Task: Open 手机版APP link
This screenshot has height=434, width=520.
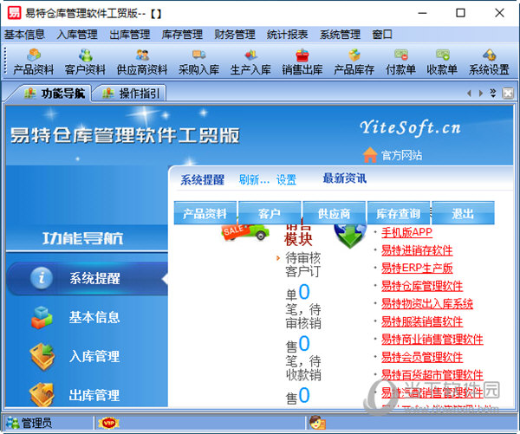Action: click(x=406, y=232)
